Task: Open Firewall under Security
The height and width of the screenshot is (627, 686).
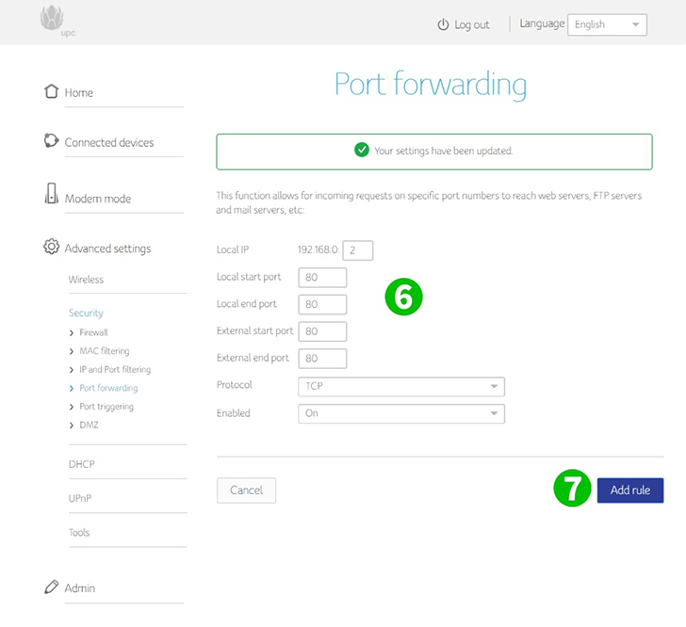Action: [x=93, y=332]
